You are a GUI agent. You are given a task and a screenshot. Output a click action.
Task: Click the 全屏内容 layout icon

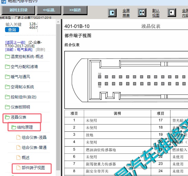[172, 12]
